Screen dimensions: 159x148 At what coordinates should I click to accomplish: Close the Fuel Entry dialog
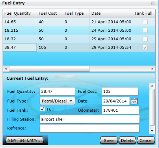click(x=153, y=3)
